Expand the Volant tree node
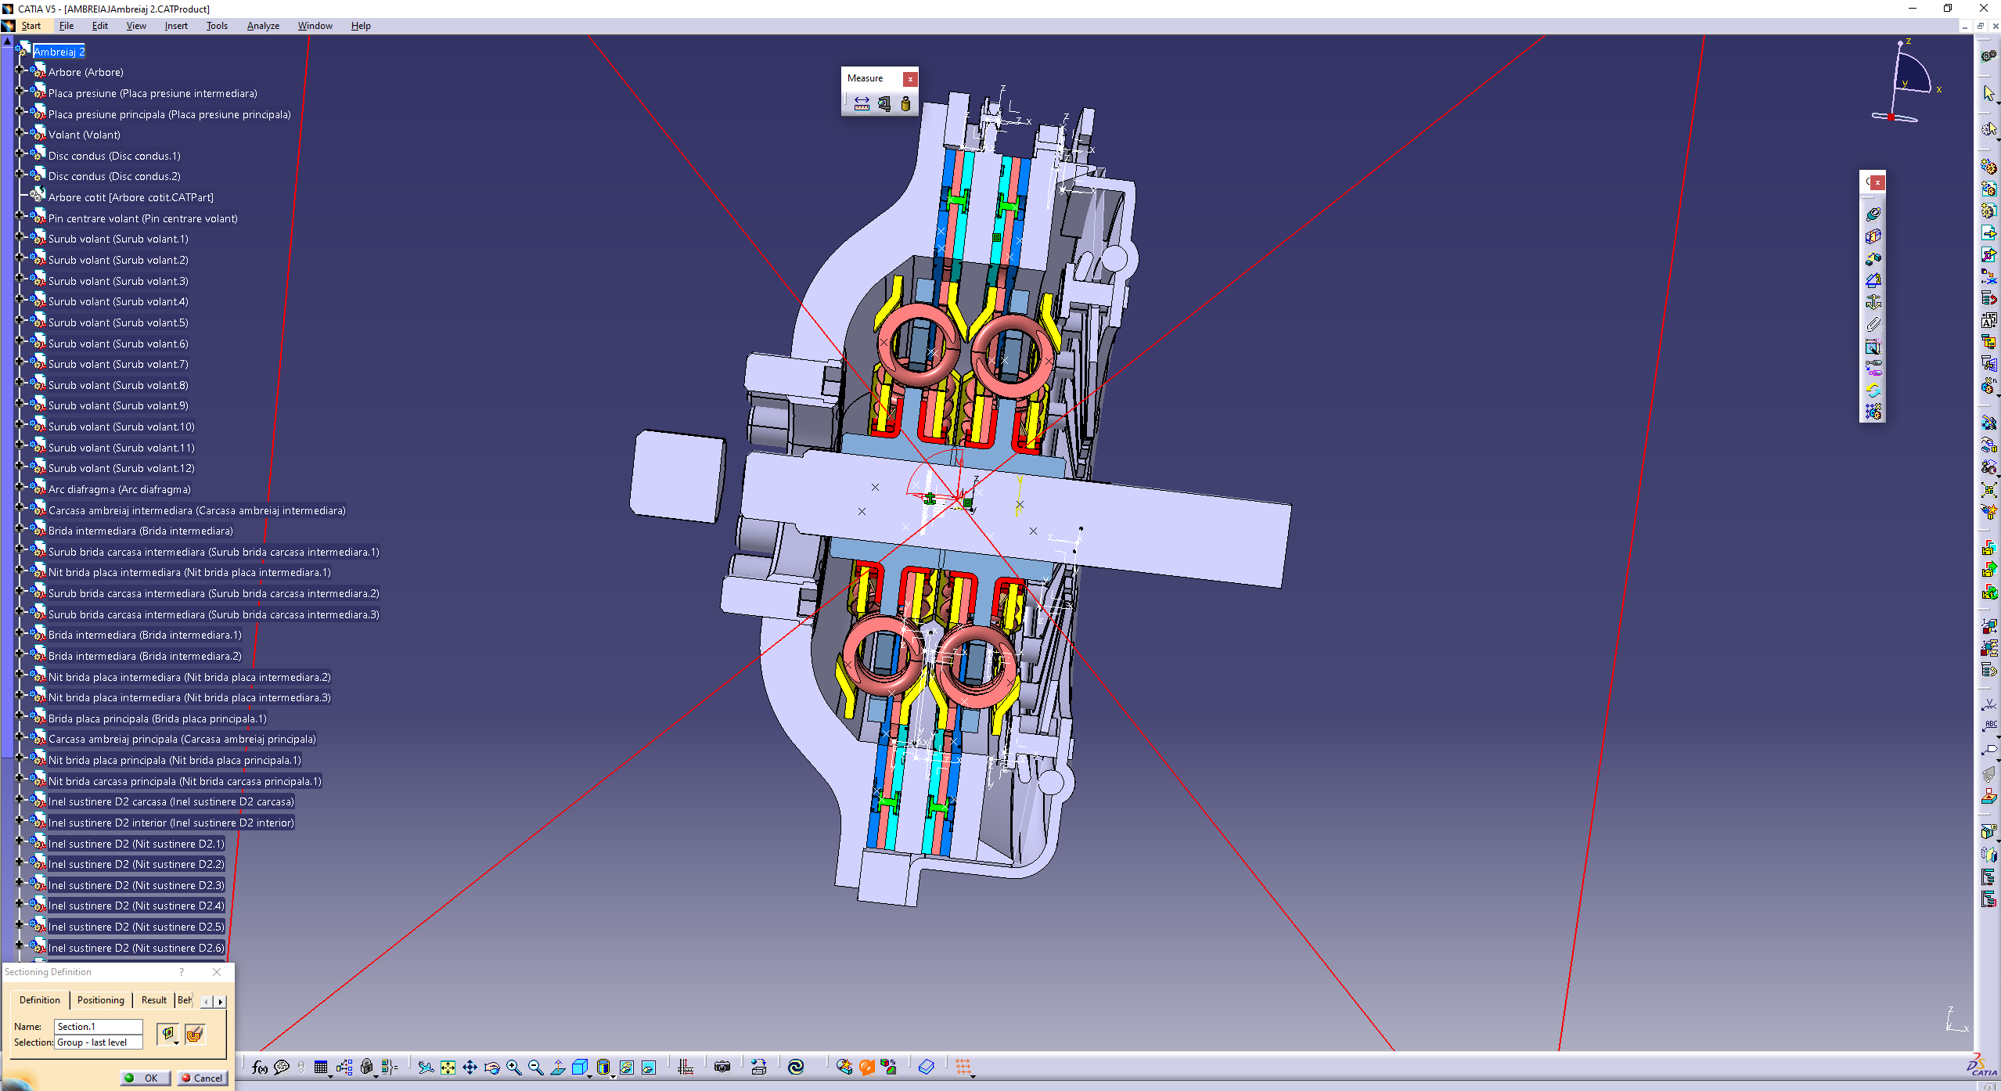 coord(20,133)
